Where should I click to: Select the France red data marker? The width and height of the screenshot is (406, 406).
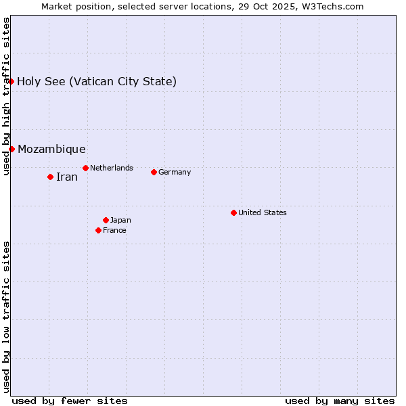tap(98, 230)
